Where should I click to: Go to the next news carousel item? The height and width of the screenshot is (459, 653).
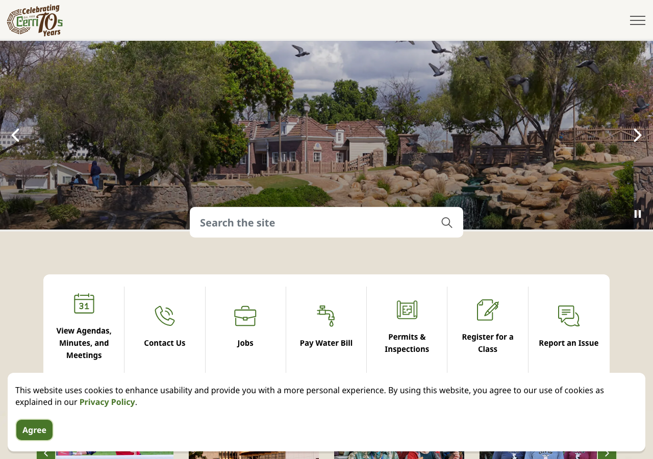tap(607, 453)
